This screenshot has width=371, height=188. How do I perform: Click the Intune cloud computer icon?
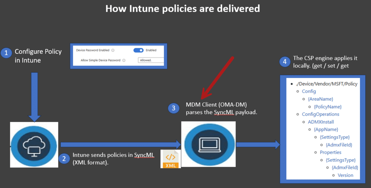point(34,144)
